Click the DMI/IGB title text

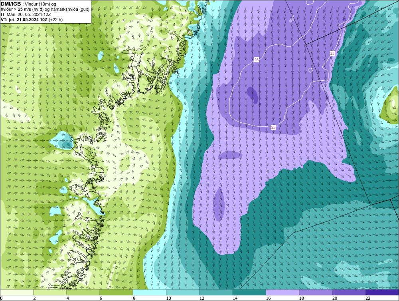11,4
